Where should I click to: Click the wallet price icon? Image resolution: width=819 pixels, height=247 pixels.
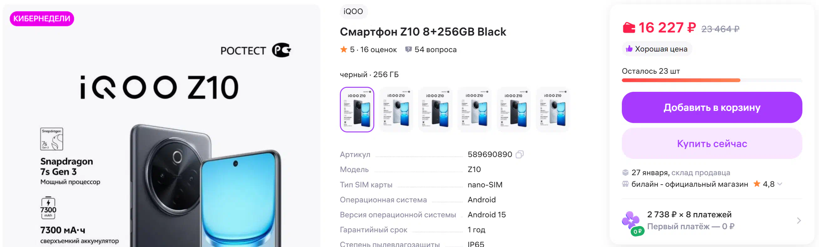click(628, 28)
